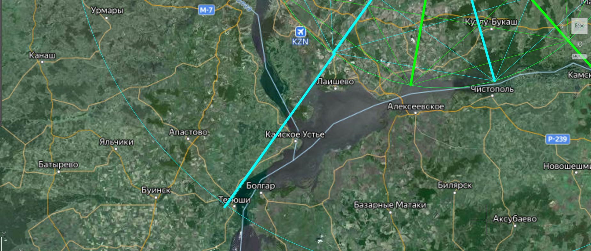This screenshot has width=591, height=251.
Task: Click the З compass letter on ViewCube
Action: [561, 26]
